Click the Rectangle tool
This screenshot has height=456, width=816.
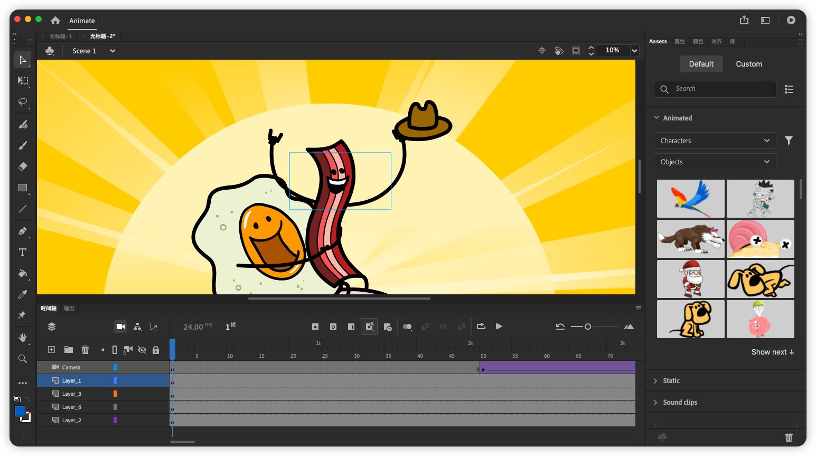(x=23, y=188)
